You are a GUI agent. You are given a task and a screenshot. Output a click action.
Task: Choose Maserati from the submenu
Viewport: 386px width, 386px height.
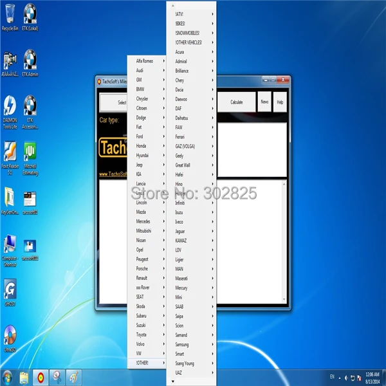191,279
